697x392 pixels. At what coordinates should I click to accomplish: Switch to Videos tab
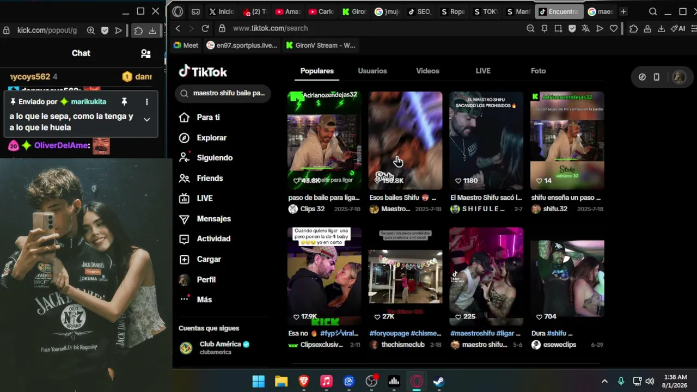(427, 71)
